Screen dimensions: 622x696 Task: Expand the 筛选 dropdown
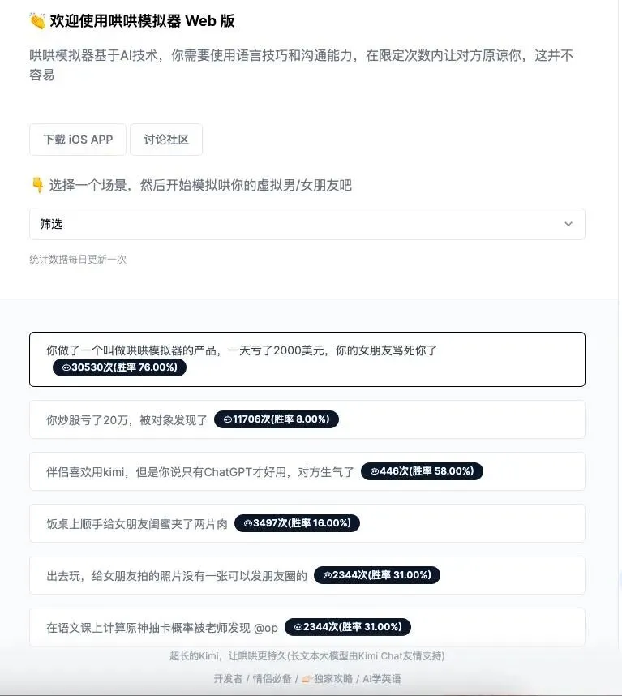307,224
